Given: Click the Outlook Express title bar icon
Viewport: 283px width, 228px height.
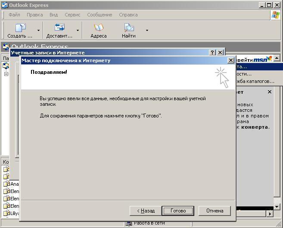Looking at the screenshot, I should [x=4, y=5].
